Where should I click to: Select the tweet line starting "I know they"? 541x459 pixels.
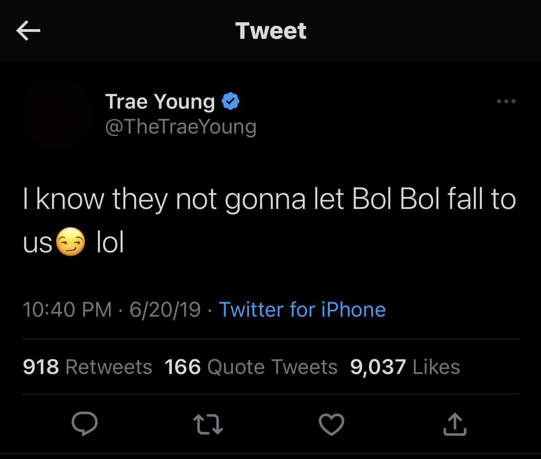click(270, 200)
